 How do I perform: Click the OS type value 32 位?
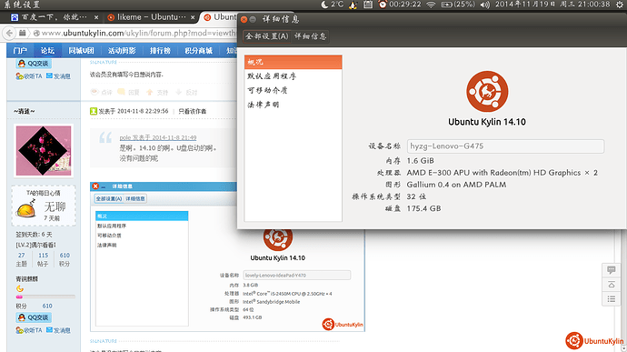(416, 196)
